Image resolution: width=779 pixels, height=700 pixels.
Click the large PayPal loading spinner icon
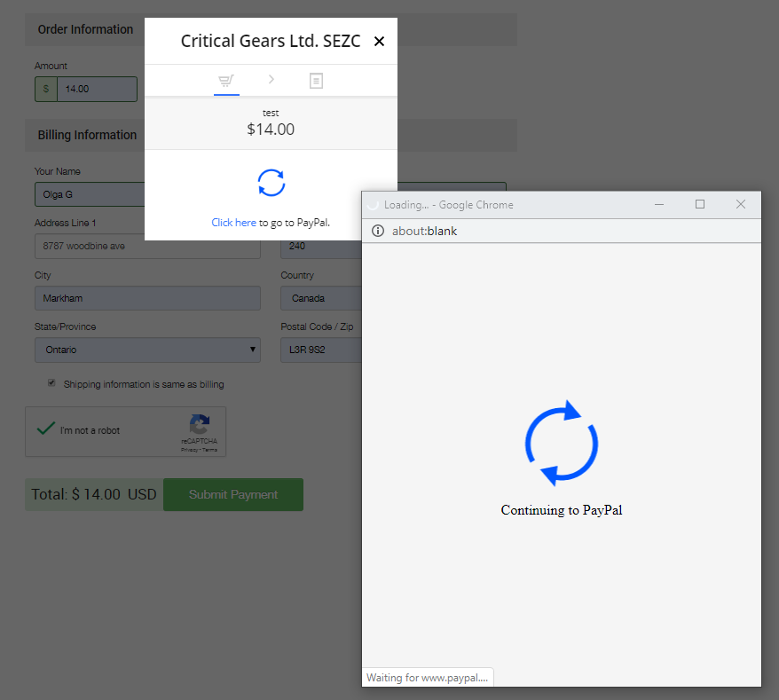(562, 443)
